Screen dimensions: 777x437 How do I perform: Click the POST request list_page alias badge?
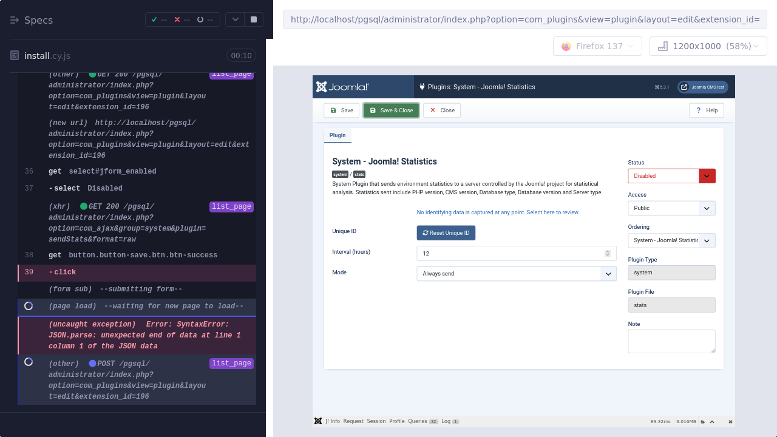231,364
